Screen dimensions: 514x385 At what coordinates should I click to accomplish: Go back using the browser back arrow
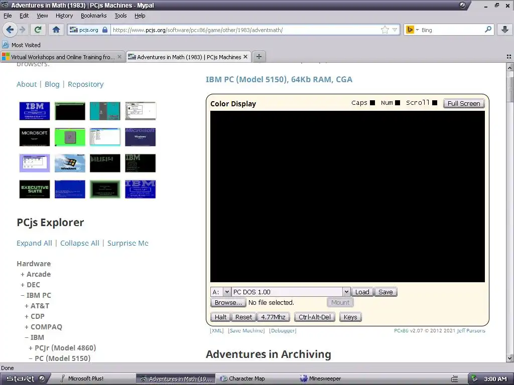coord(10,30)
